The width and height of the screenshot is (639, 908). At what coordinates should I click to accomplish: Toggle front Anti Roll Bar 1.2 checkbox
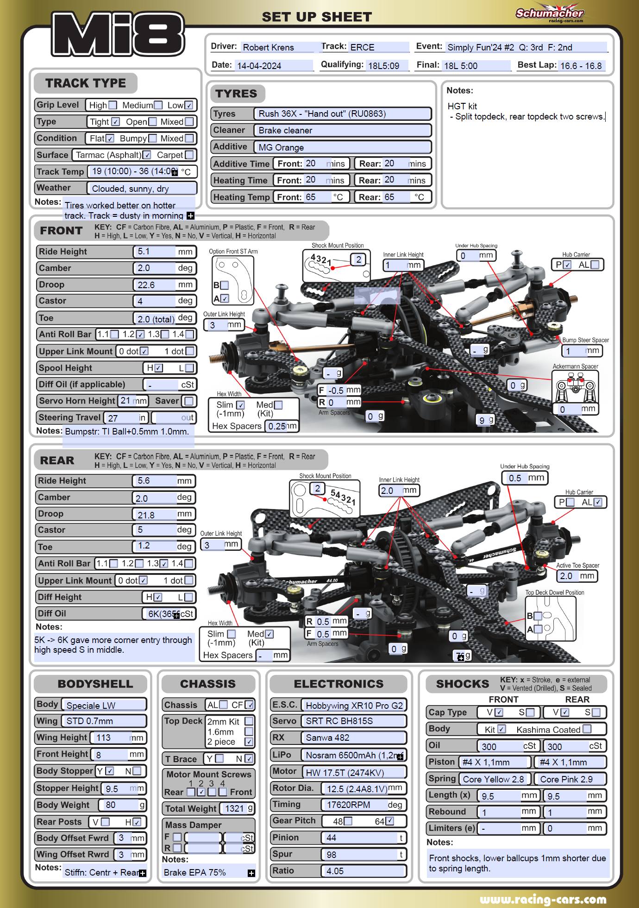point(140,334)
